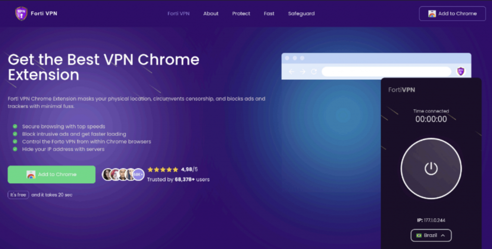492x249 pixels.
Task: Click the mock browser back arrow
Action: 292,72
